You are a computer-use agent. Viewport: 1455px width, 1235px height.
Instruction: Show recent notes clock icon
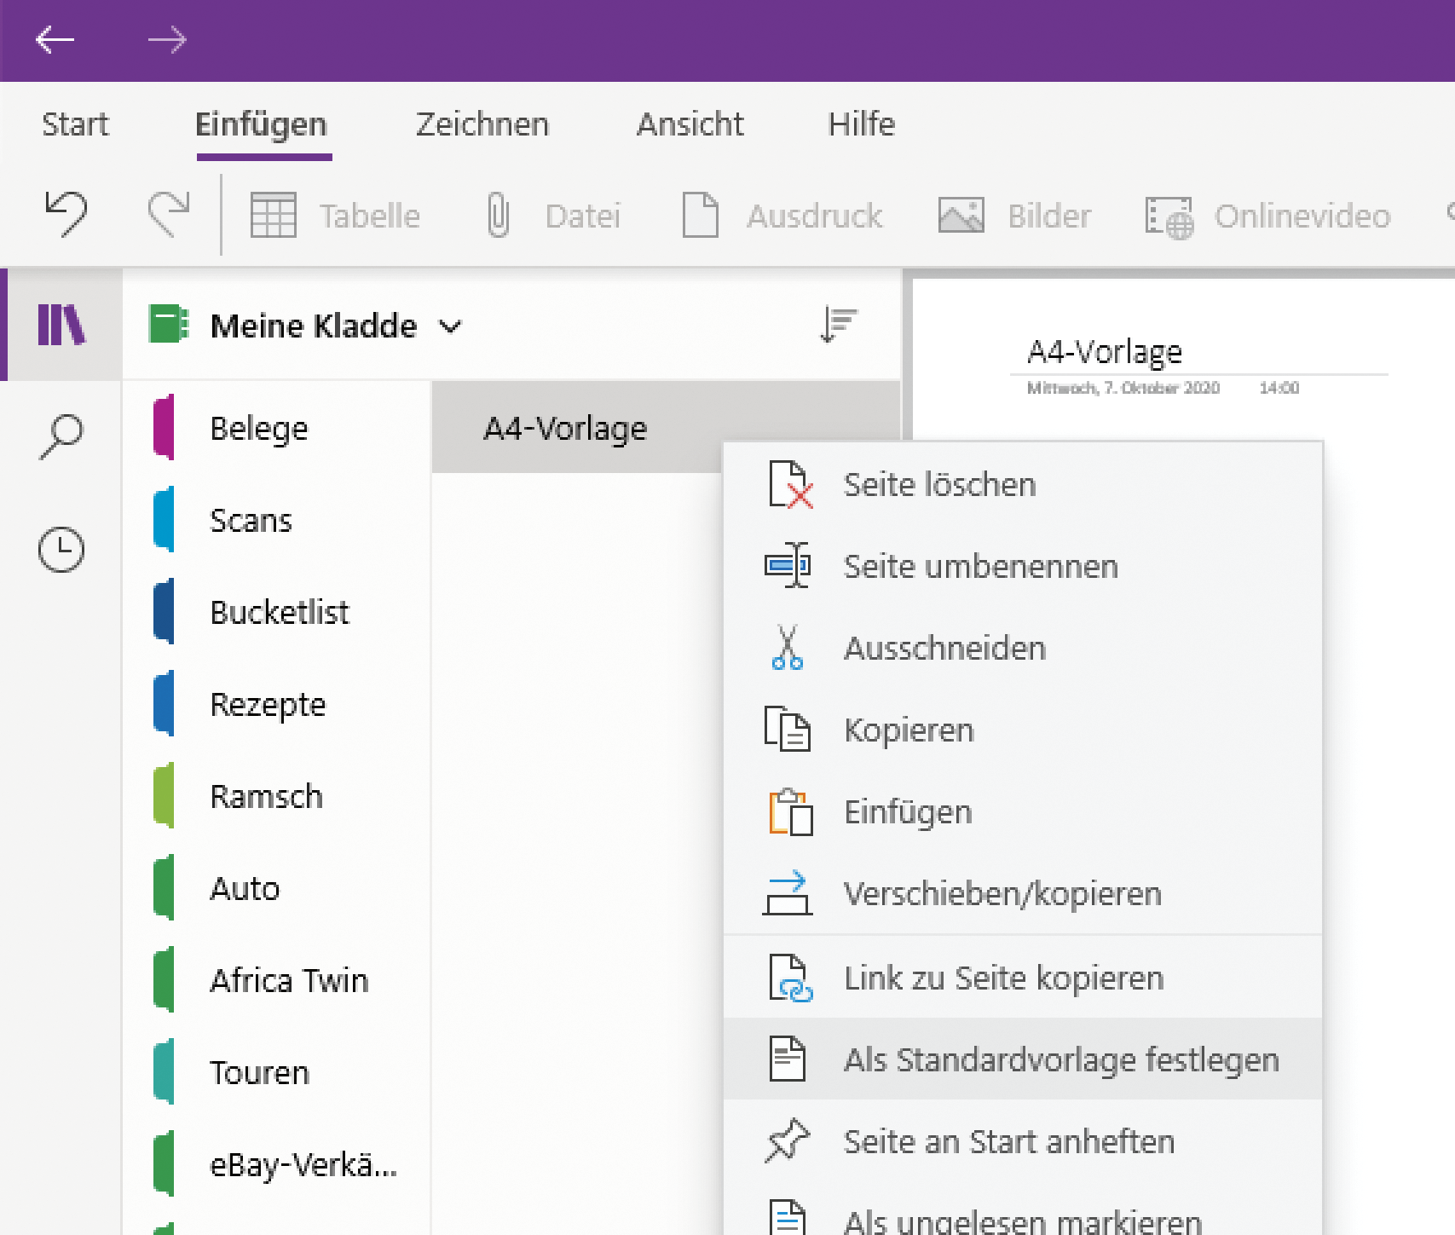pyautogui.click(x=61, y=549)
